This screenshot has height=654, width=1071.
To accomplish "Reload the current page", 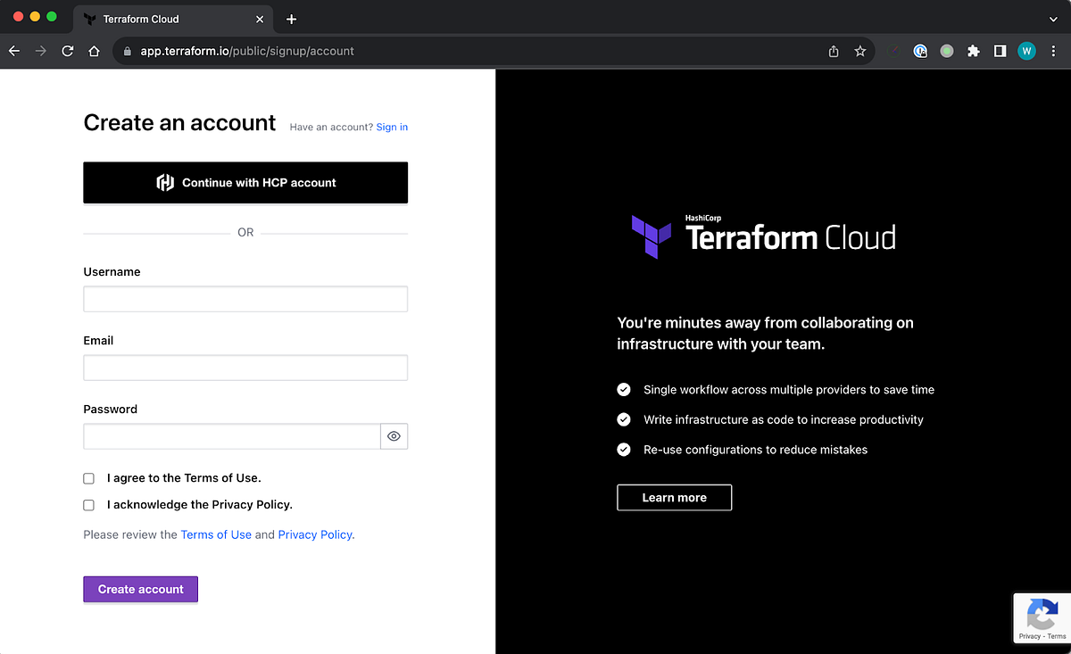I will point(67,51).
